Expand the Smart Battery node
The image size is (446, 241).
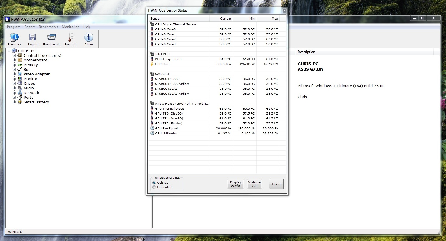tap(14, 102)
